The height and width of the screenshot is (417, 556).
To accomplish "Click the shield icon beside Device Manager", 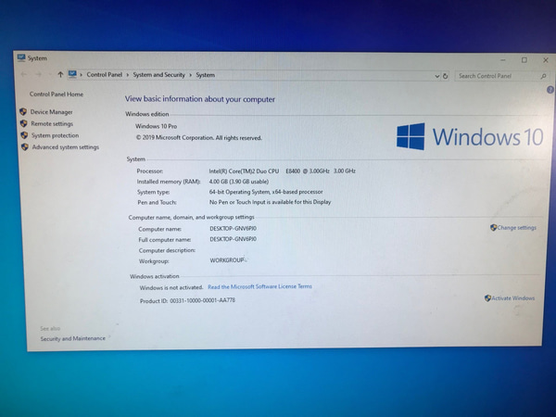I will tap(23, 112).
